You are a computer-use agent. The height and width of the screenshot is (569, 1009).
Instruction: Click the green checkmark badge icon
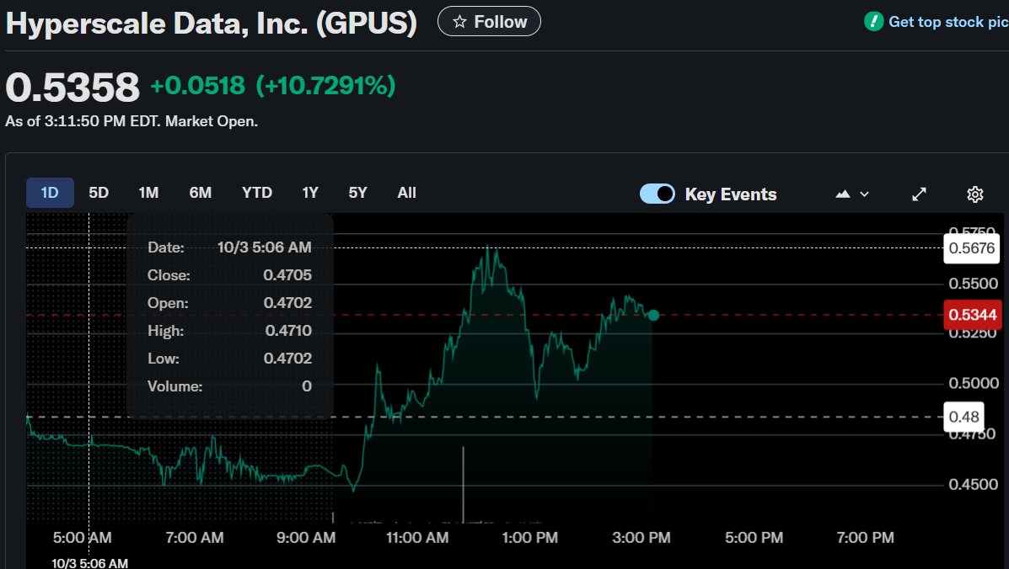click(874, 22)
